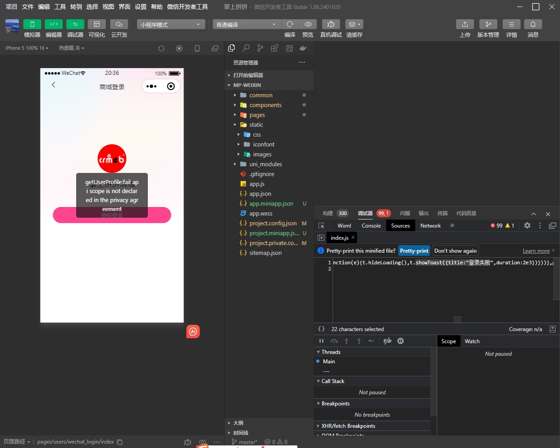This screenshot has height=448, width=560.
Task: Toggle deactivate breakpoints icon
Action: (x=388, y=341)
